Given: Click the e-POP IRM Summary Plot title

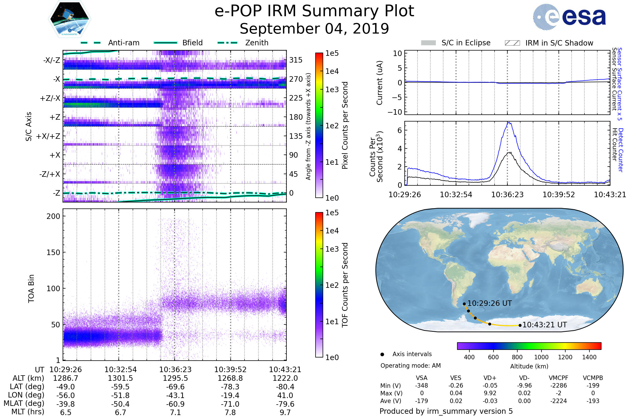Looking at the screenshot, I should pyautogui.click(x=314, y=11).
